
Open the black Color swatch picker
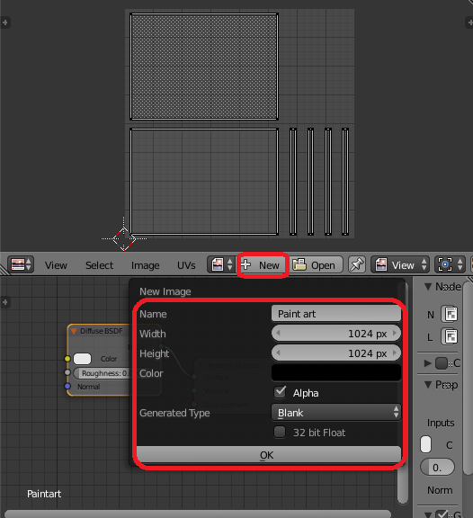click(336, 372)
